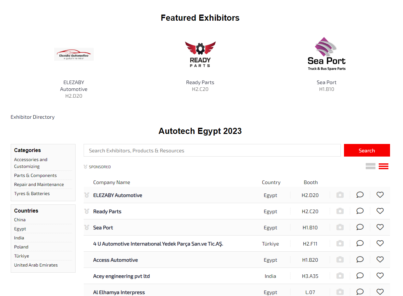The image size is (403, 296).
Task: Click booth L.07 in the table
Action: [x=310, y=292]
